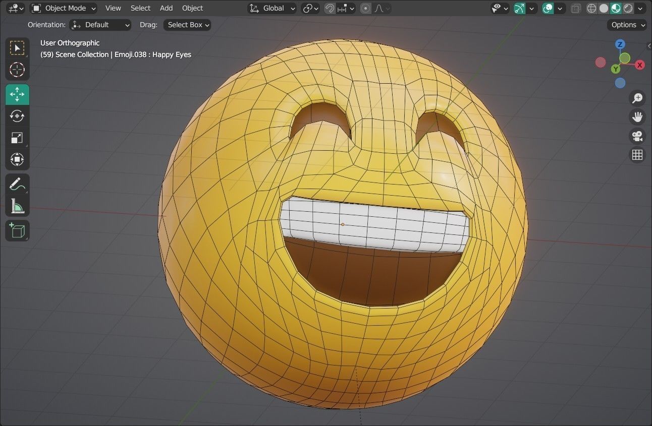Toggle snapping magnet icon
The height and width of the screenshot is (426, 652).
click(330, 8)
